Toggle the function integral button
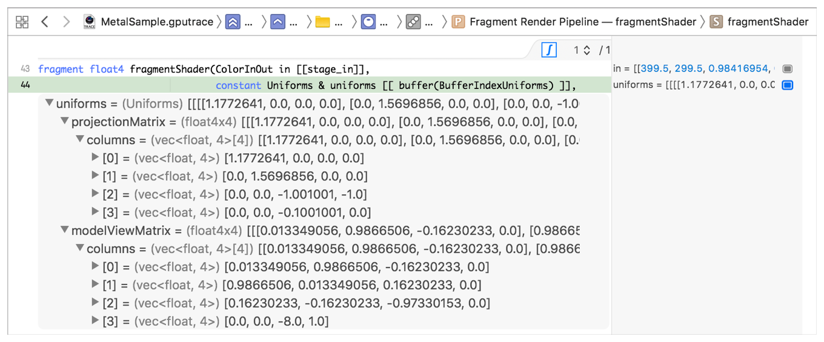The height and width of the screenshot is (342, 824). [x=549, y=50]
